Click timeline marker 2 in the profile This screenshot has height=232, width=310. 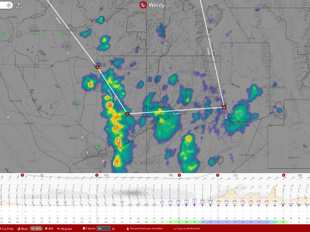22,175
